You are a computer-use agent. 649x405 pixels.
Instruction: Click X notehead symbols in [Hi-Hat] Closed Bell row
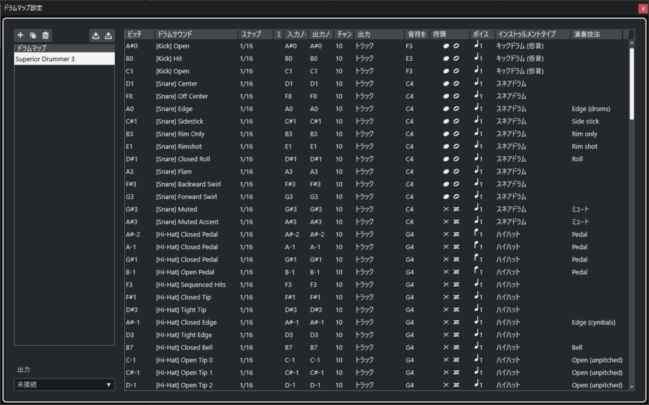(451, 347)
